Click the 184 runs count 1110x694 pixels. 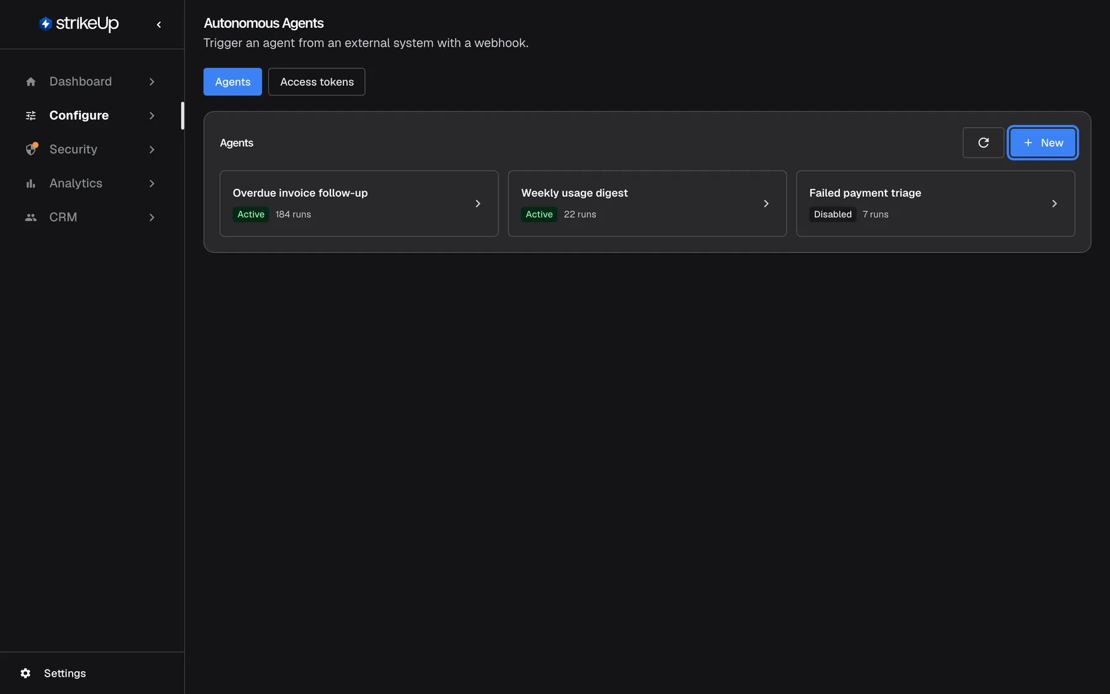(293, 214)
